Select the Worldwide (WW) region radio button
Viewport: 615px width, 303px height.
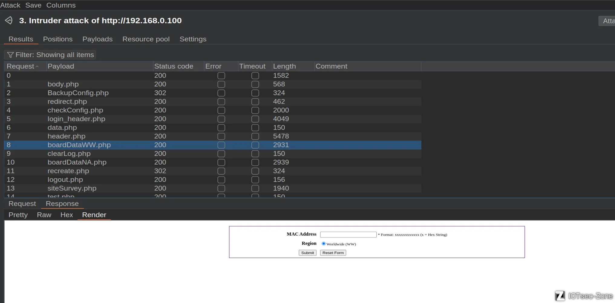point(323,244)
